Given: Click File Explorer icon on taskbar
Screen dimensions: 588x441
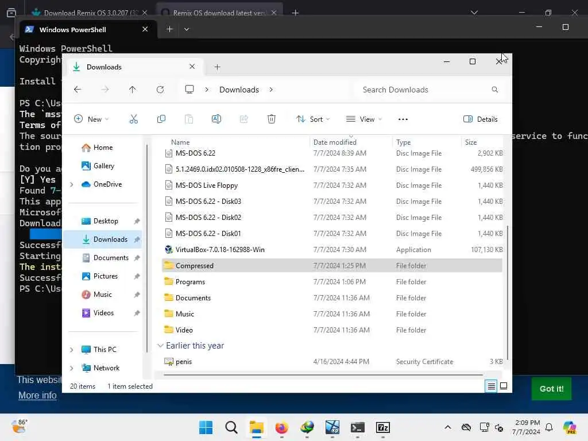Looking at the screenshot, I should tap(257, 427).
